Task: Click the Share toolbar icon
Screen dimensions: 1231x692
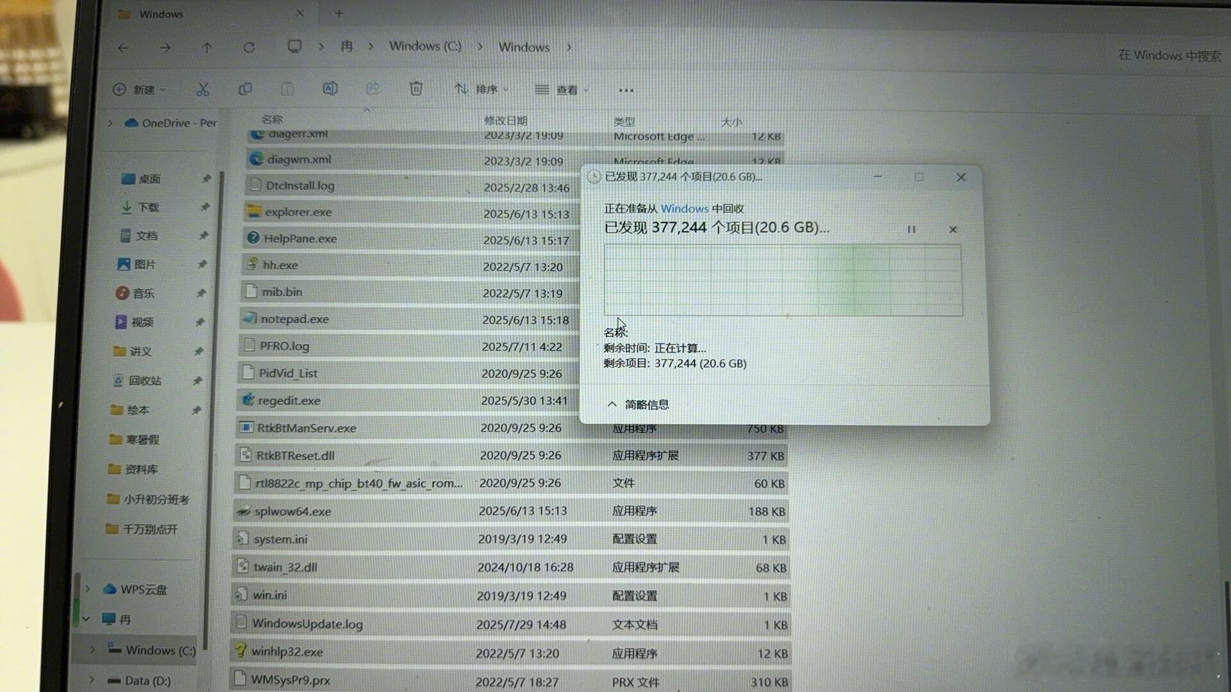Action: [x=373, y=89]
